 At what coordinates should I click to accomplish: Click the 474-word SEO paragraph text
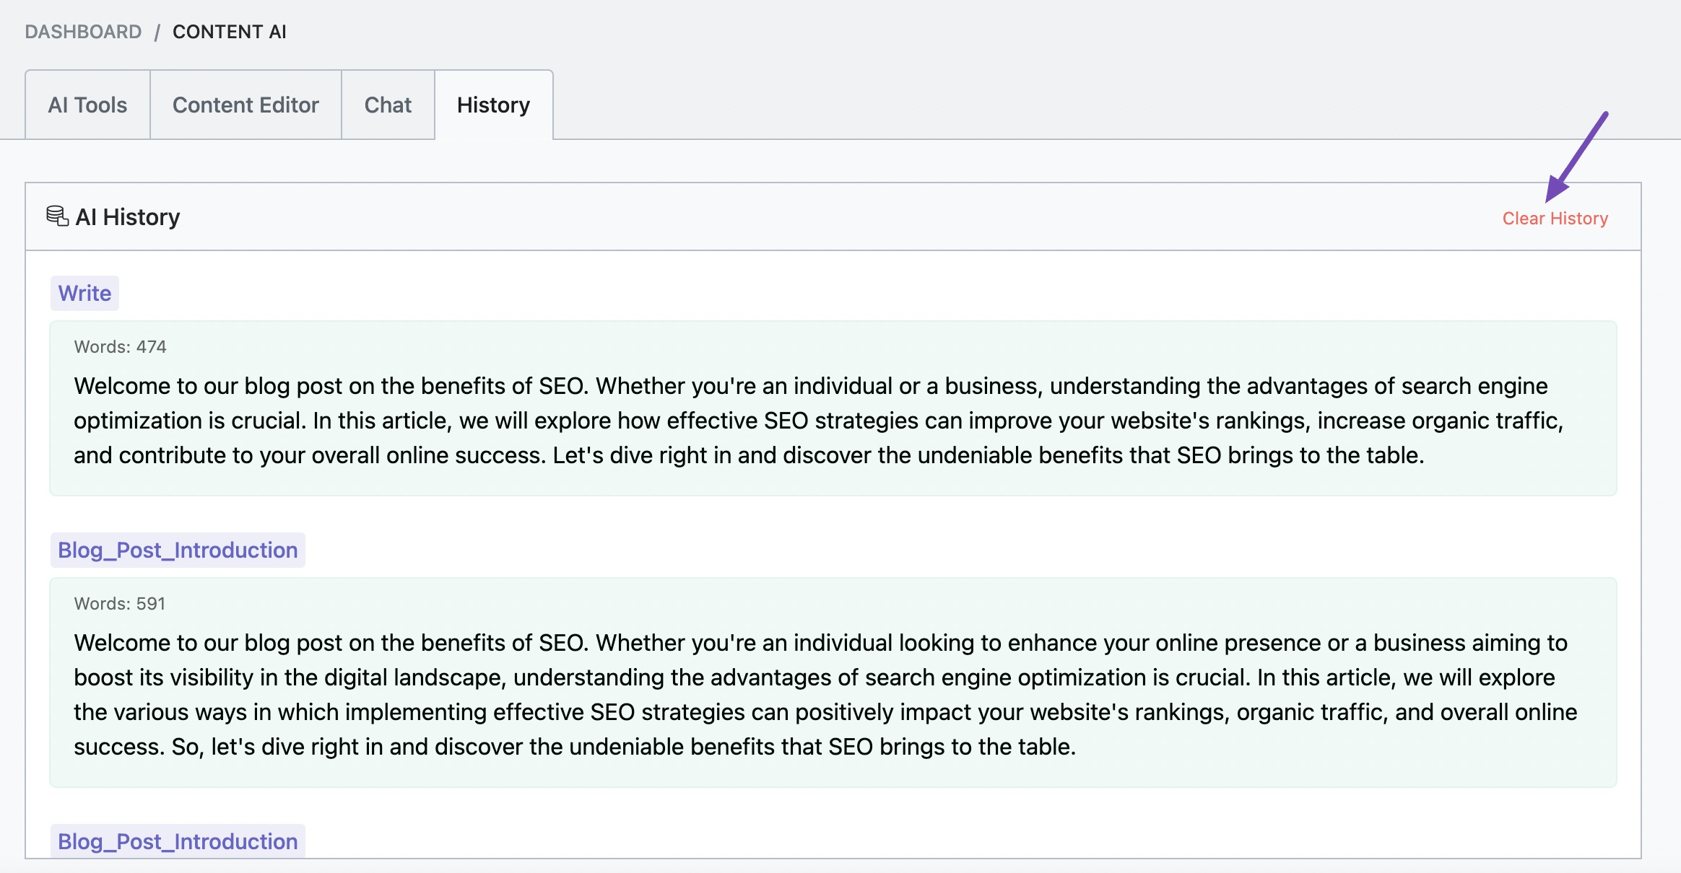(820, 420)
